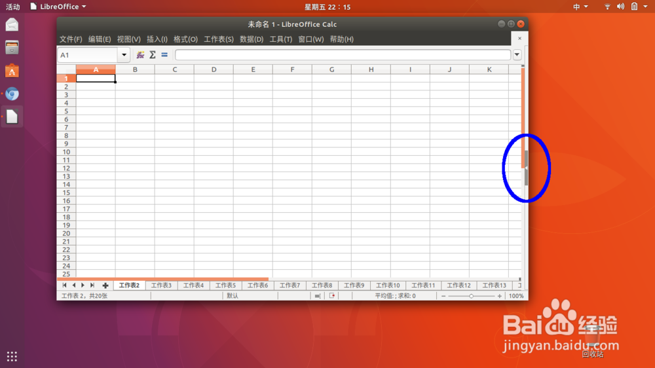Switch to 工作表9 tab
655x368 pixels.
(x=354, y=285)
